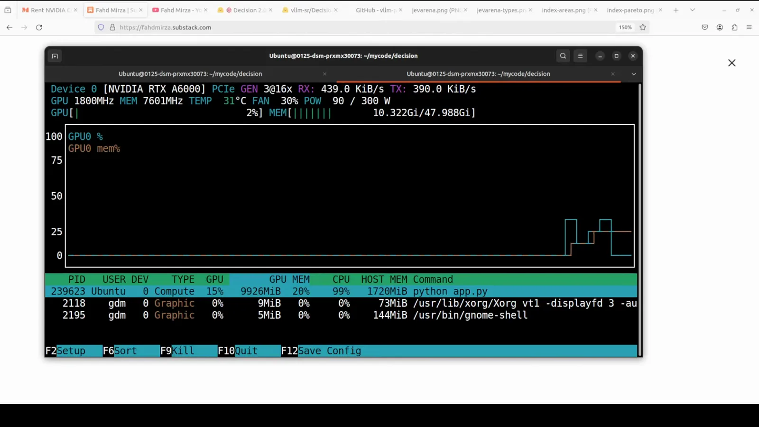Click the tracking protection shield icon
The image size is (759, 427).
tap(101, 28)
